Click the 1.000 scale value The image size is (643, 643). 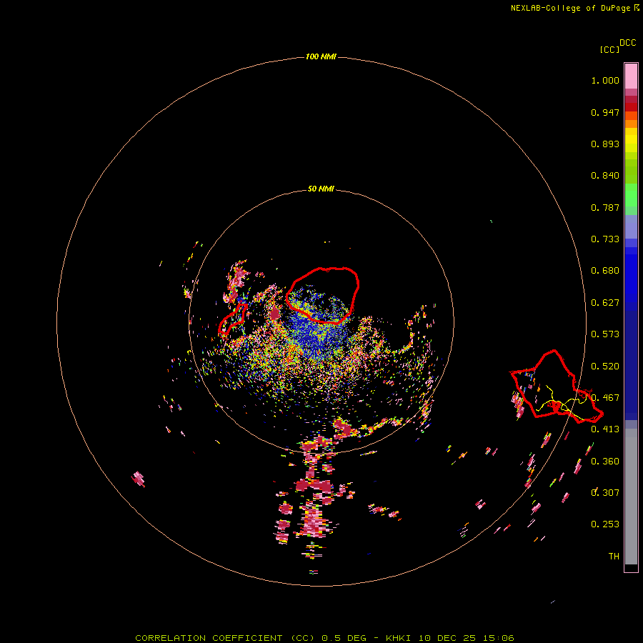click(x=605, y=80)
